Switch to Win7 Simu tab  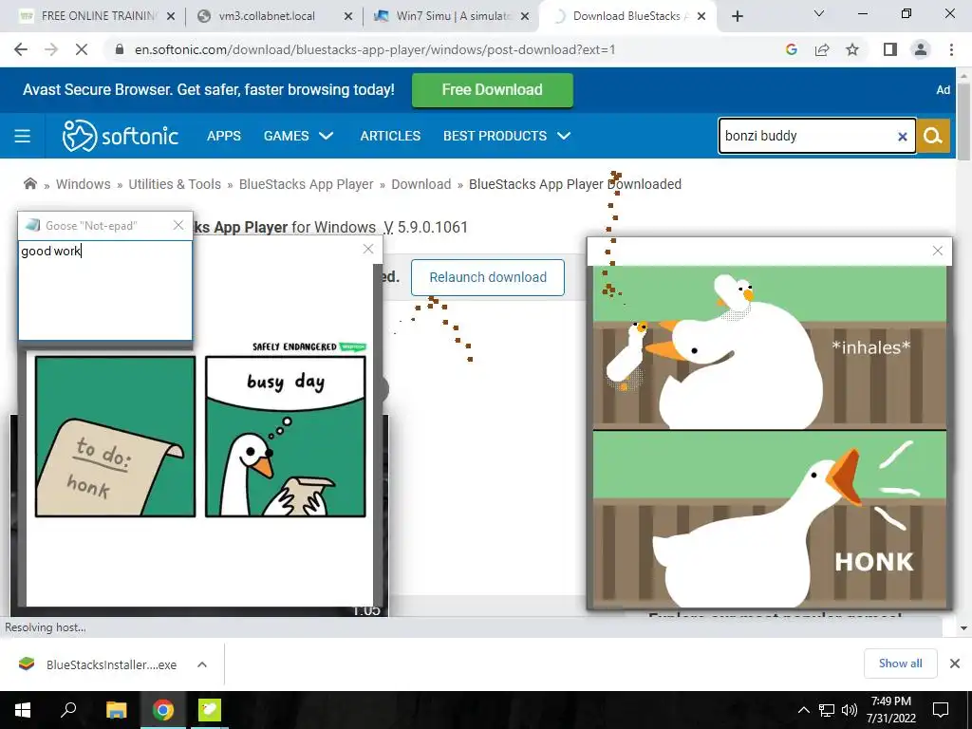(451, 16)
